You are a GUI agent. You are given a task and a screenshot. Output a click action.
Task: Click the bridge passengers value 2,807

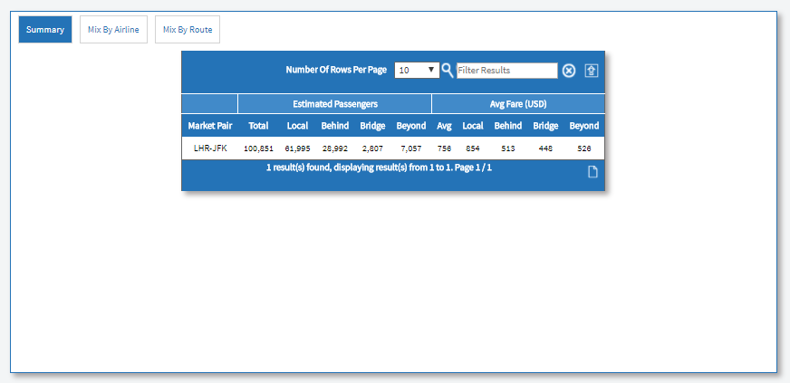[373, 149]
